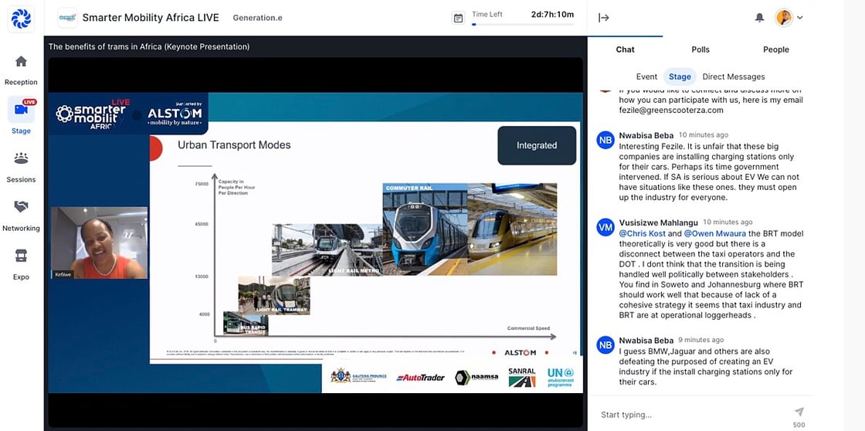The width and height of the screenshot is (865, 431).
Task: Open the schedule calendar icon
Action: (x=458, y=19)
